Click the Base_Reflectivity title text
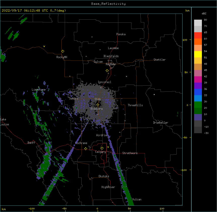217x212 pixels. click(109, 4)
